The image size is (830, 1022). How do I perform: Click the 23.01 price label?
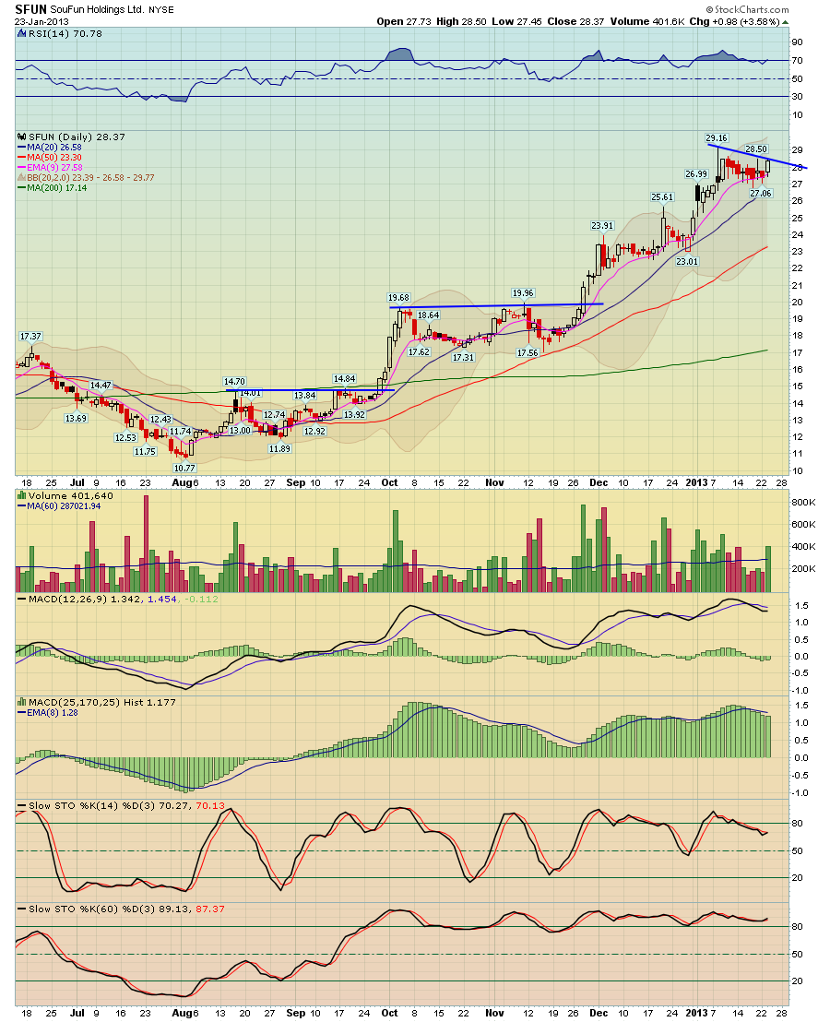687,261
